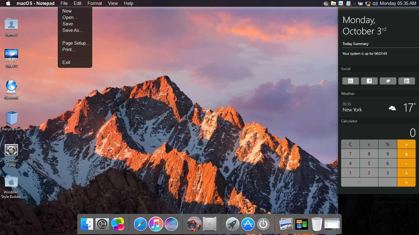Click the Trash icon in the dock
The width and height of the screenshot is (419, 235).
[317, 224]
